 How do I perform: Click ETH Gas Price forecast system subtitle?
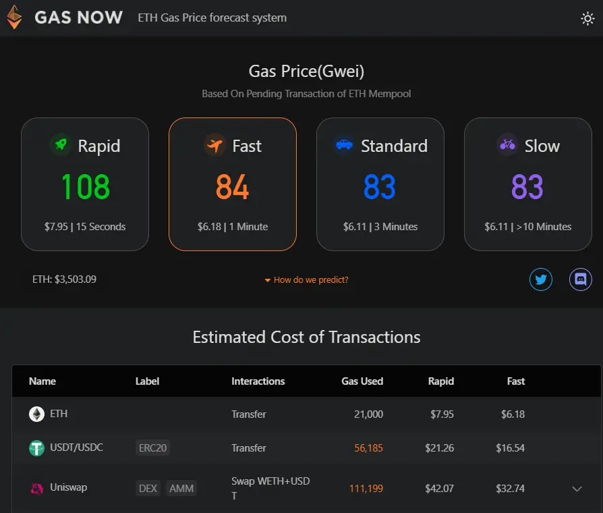coord(212,18)
